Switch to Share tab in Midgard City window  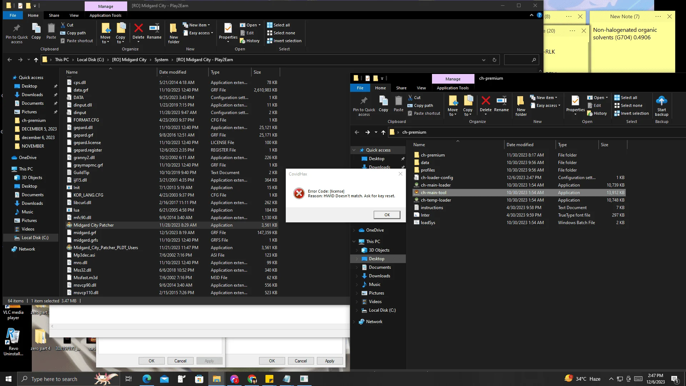54,15
